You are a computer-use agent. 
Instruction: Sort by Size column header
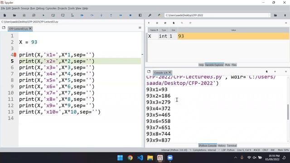pyautogui.click(x=173, y=30)
